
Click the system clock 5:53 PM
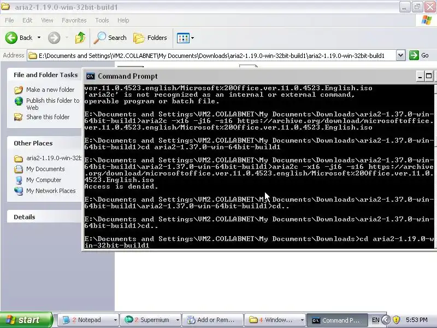tap(416, 320)
